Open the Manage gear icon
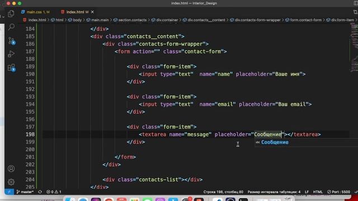Image resolution: width=358 pixels, height=201 pixels. pyautogui.click(x=11, y=181)
